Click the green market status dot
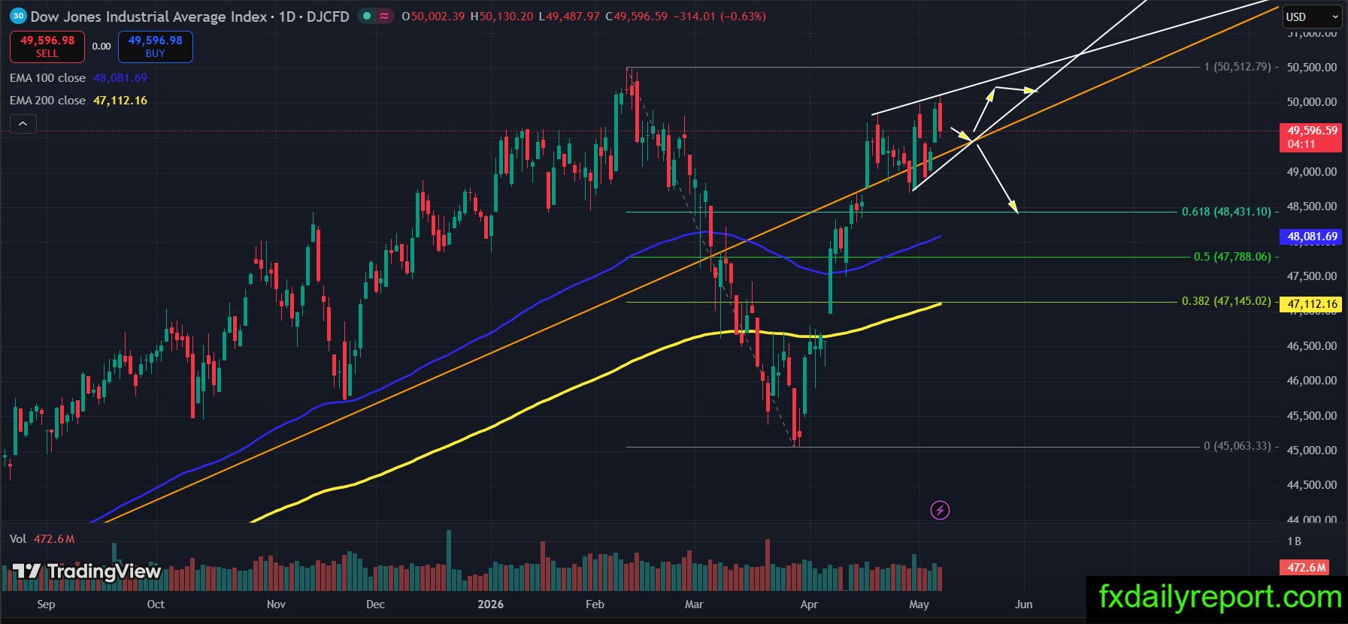This screenshot has width=1348, height=624. click(366, 16)
